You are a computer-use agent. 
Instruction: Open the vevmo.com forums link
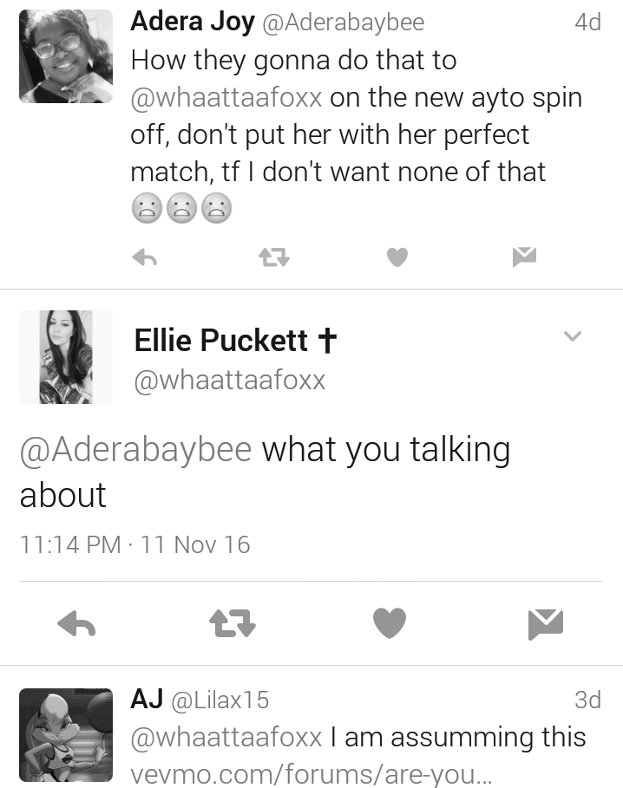(x=311, y=773)
